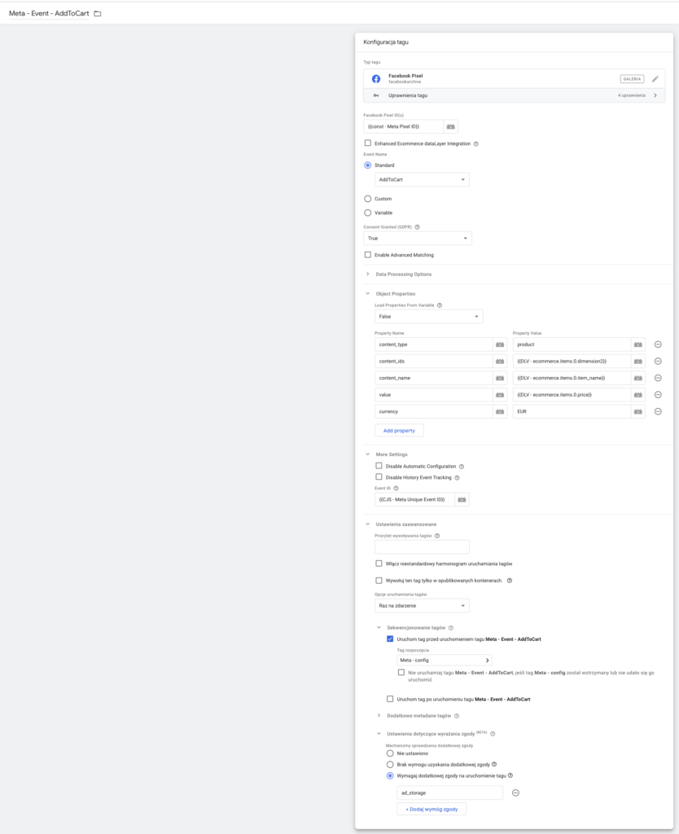The width and height of the screenshot is (679, 834).
Task: Open the Uprawnienia tagu permissions row
Action: pos(514,95)
